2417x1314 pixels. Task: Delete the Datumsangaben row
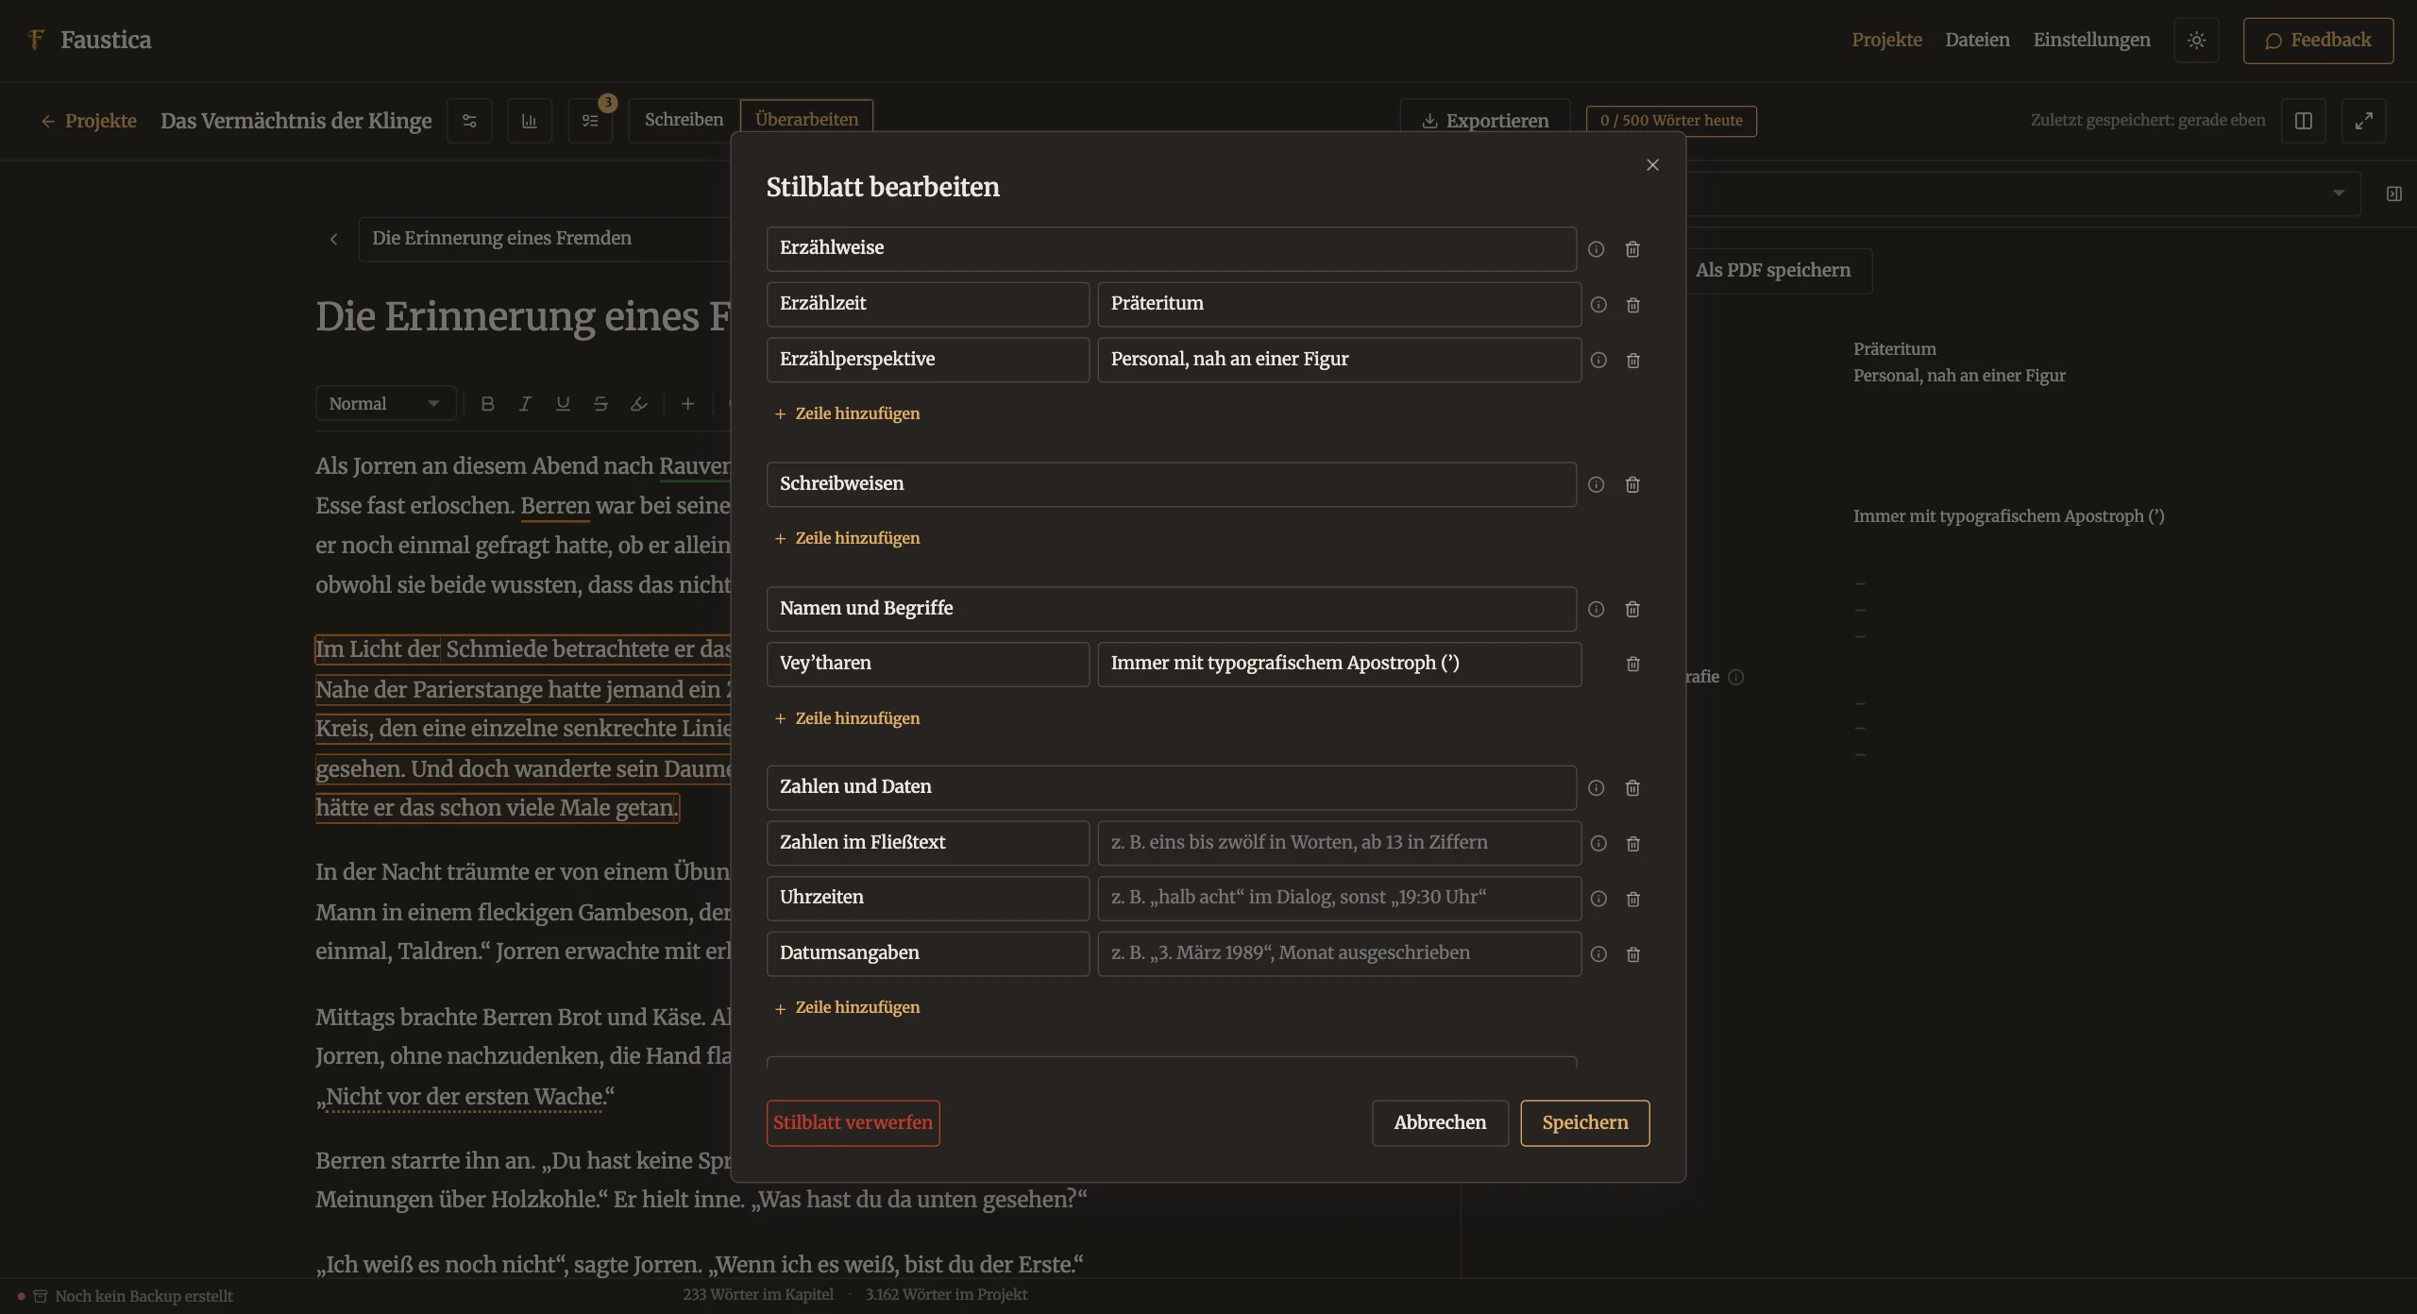coord(1633,954)
